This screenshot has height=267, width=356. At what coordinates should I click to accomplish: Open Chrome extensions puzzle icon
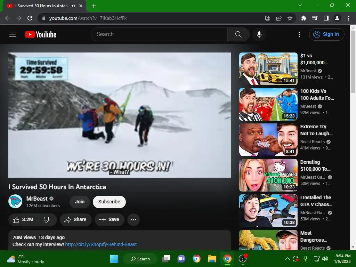point(304,18)
